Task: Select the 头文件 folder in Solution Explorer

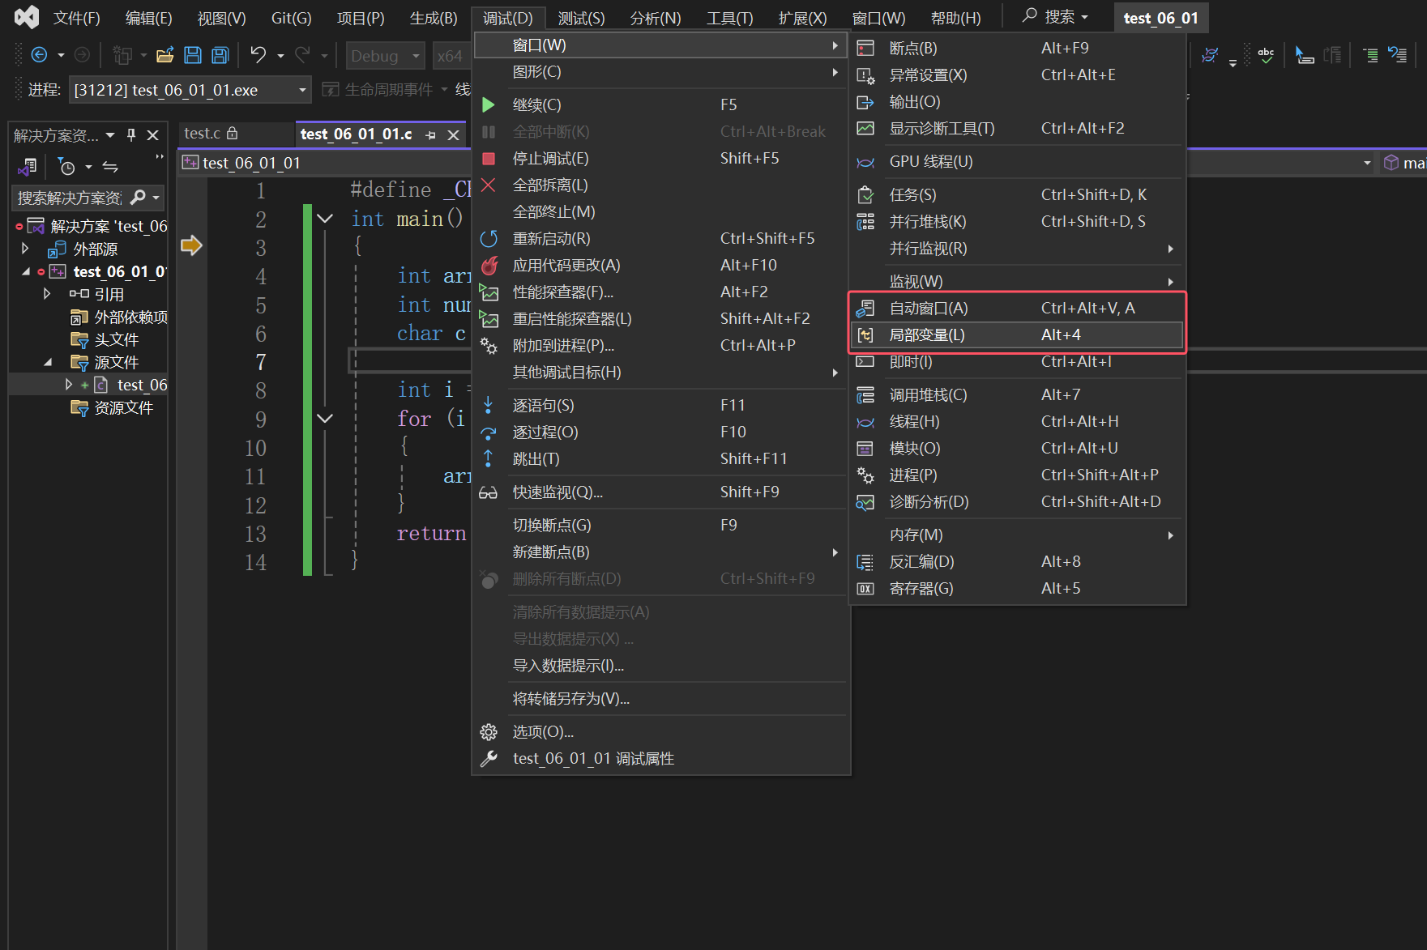Action: point(105,339)
